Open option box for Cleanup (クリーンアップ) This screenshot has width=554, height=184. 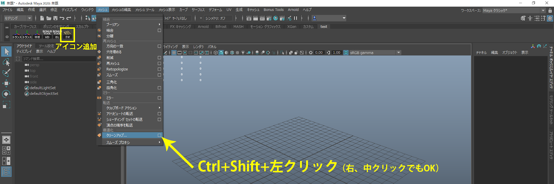tap(159, 135)
